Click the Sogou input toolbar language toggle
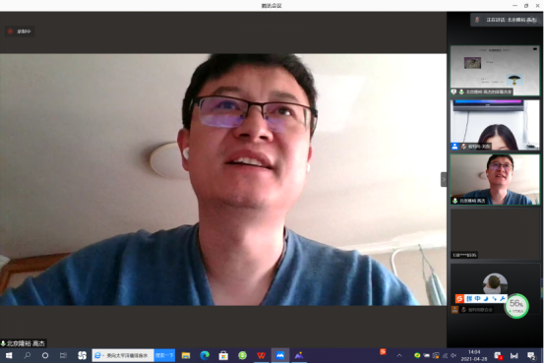544x363 pixels. (478, 298)
